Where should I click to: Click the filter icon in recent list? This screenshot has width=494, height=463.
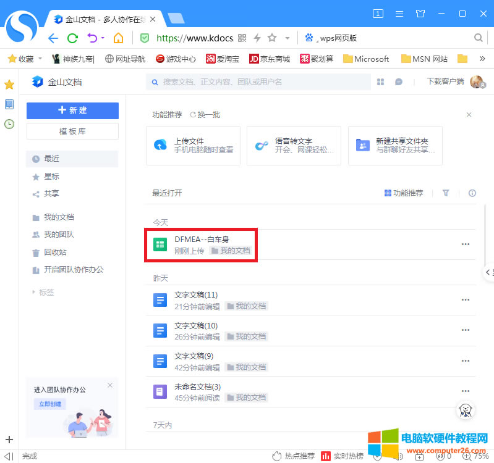tap(446, 193)
